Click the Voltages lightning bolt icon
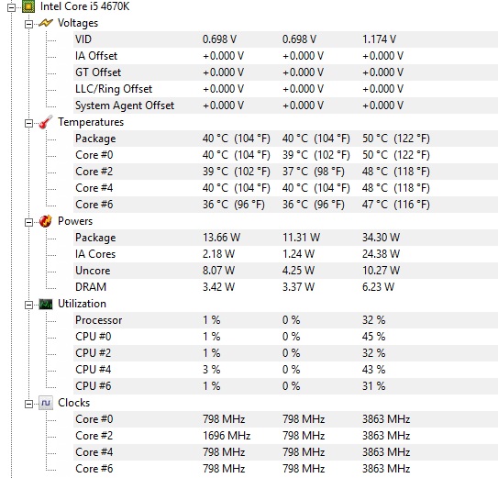Viewport: 498px width, 478px height. [46, 23]
